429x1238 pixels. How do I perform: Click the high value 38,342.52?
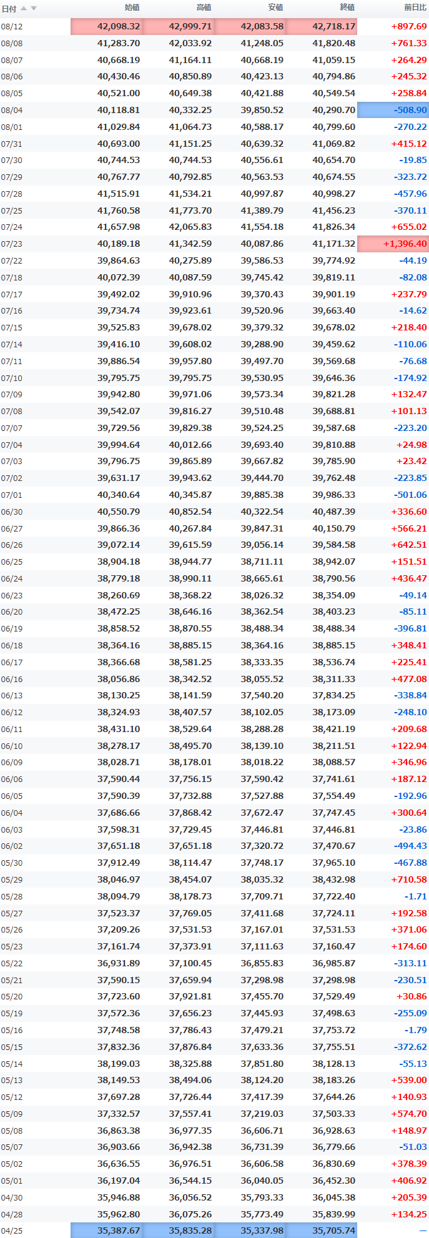click(190, 679)
